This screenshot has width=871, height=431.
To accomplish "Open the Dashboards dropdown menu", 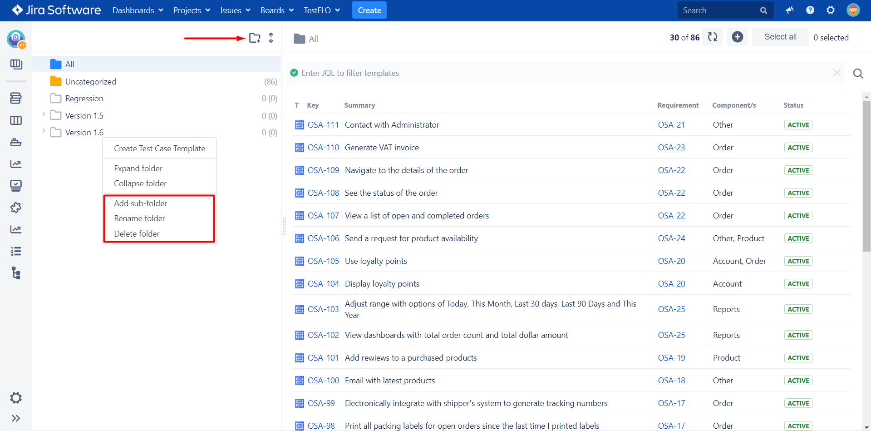I will [x=138, y=10].
